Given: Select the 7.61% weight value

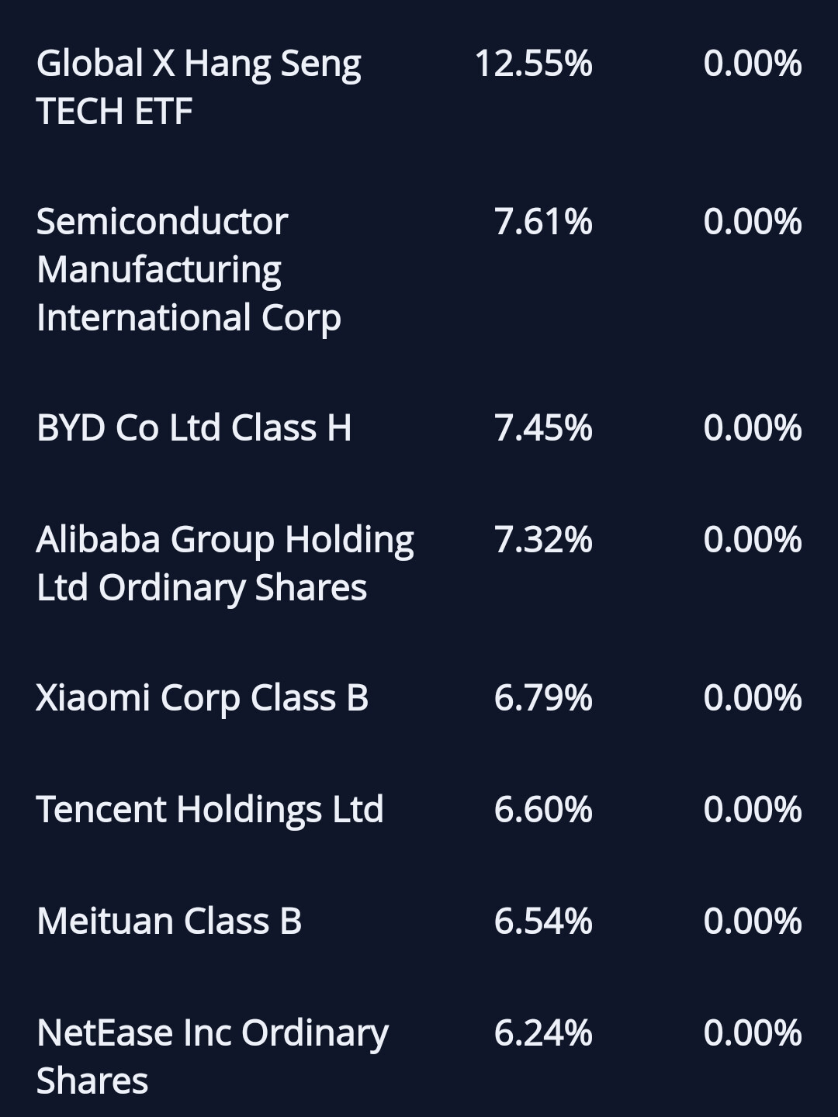Looking at the screenshot, I should (543, 222).
